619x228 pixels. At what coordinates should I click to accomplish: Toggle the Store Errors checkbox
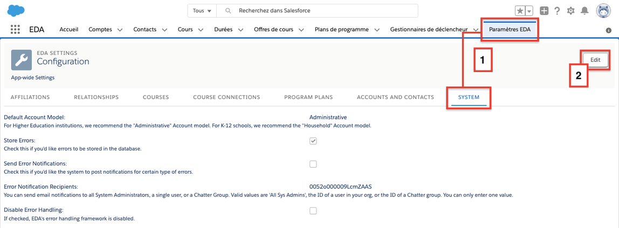click(x=313, y=141)
